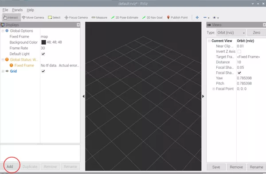
Task: Click the Background Color swatch
Action: [43, 43]
